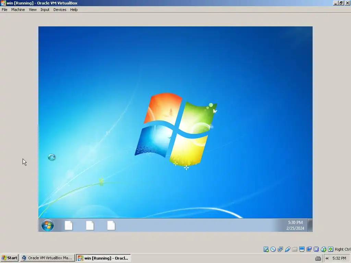Click the host clock showing 5:32 PM
The height and width of the screenshot is (263, 351).
339,258
